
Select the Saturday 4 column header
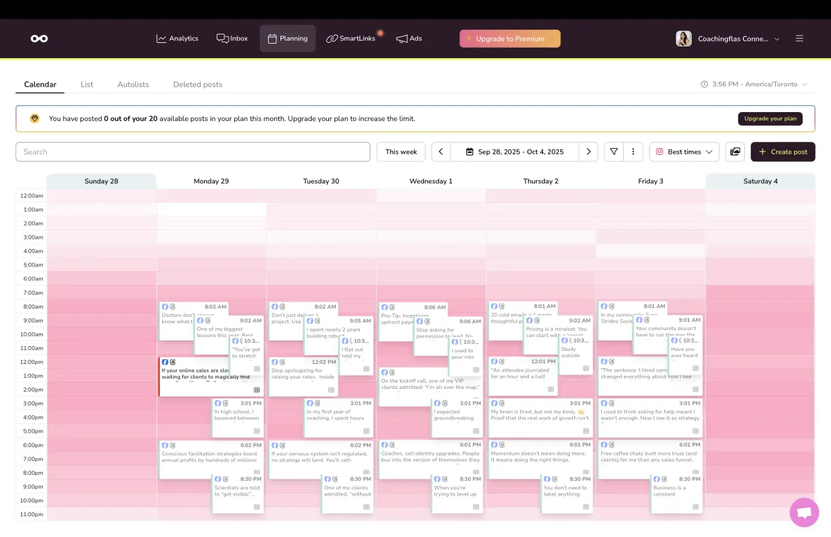click(760, 181)
